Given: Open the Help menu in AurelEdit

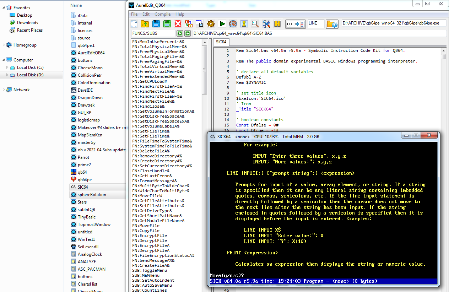Looking at the screenshot, I should (180, 14).
